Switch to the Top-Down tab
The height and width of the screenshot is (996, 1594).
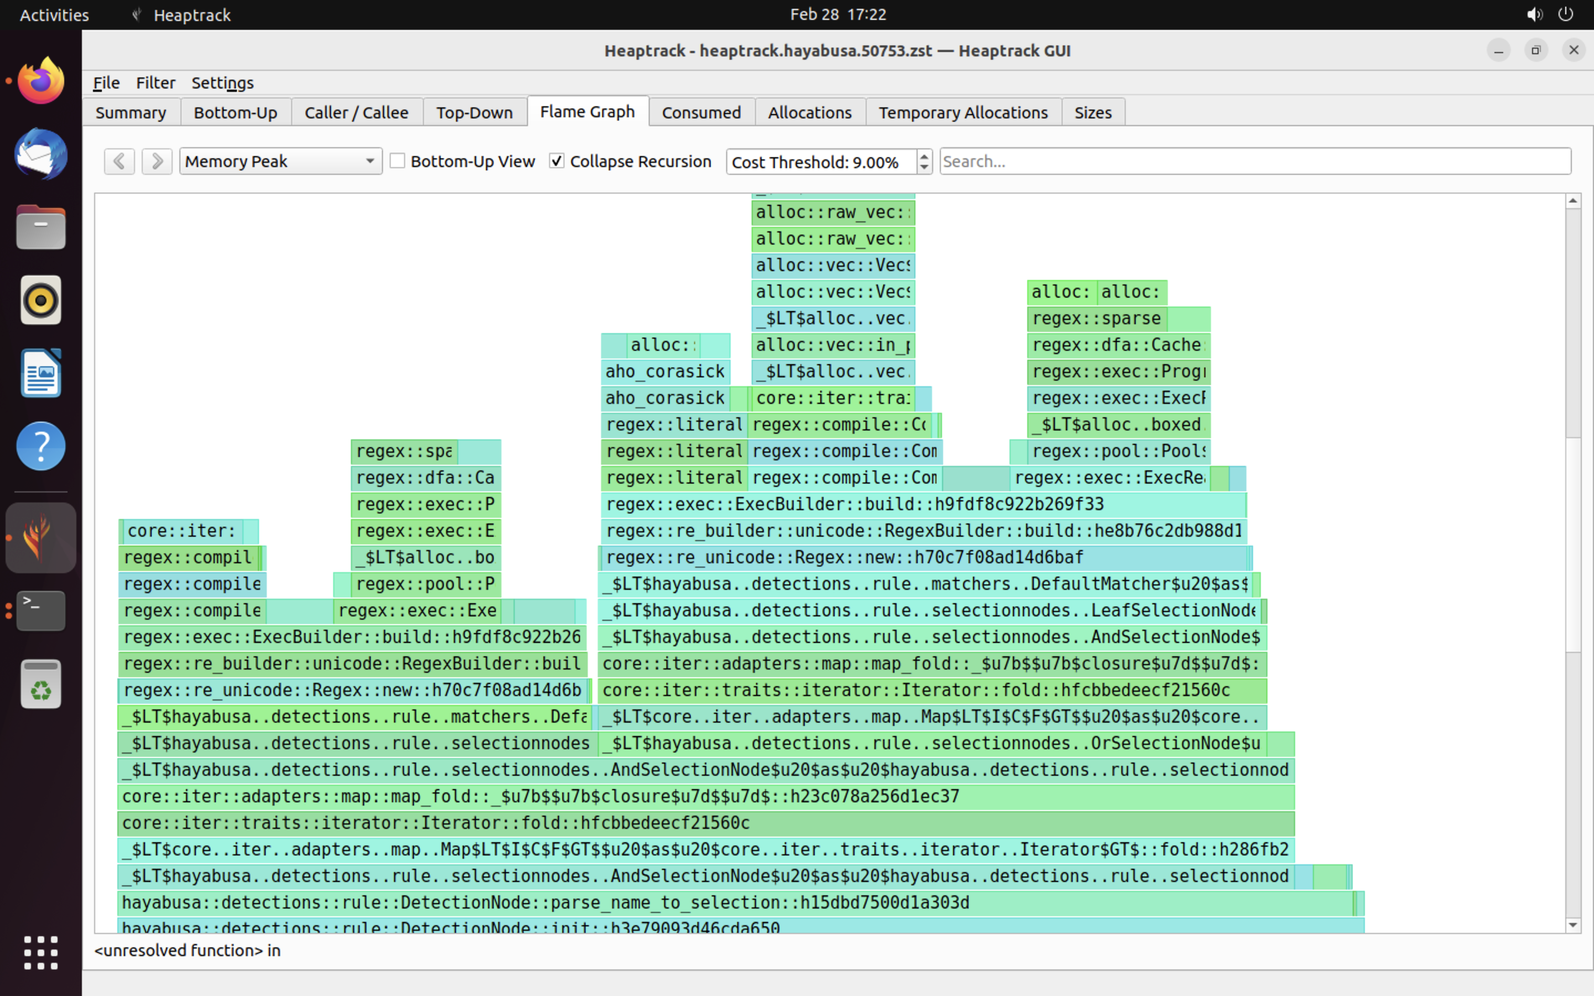(x=474, y=113)
